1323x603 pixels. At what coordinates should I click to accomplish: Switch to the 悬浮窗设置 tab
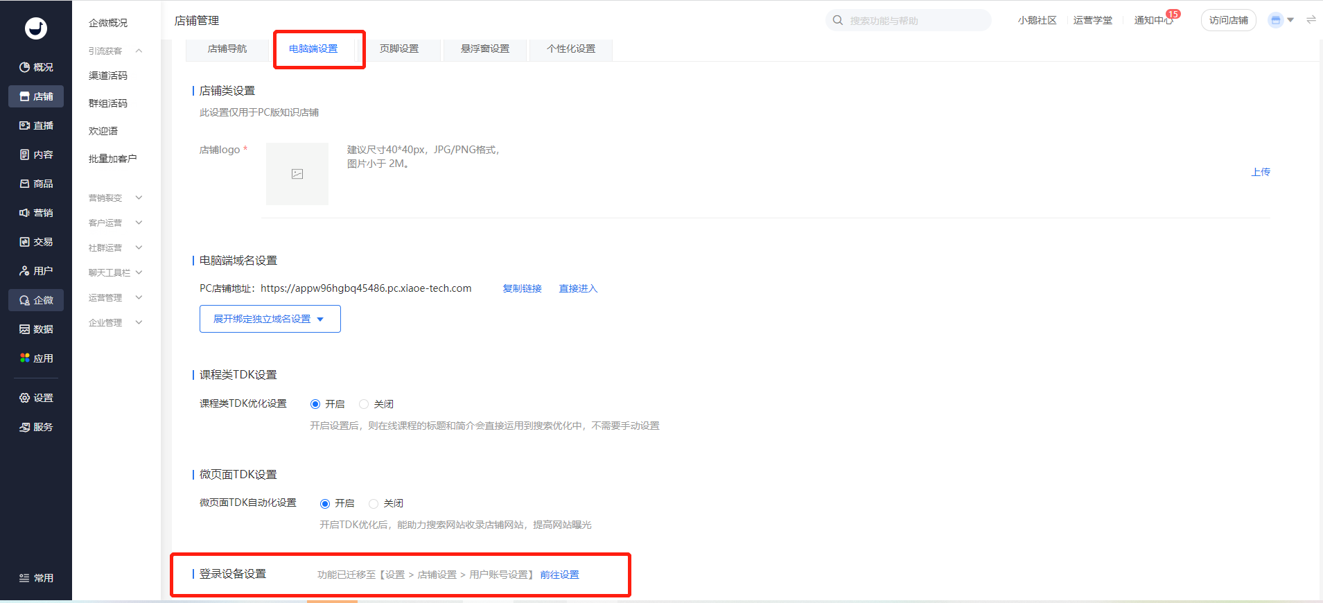485,49
